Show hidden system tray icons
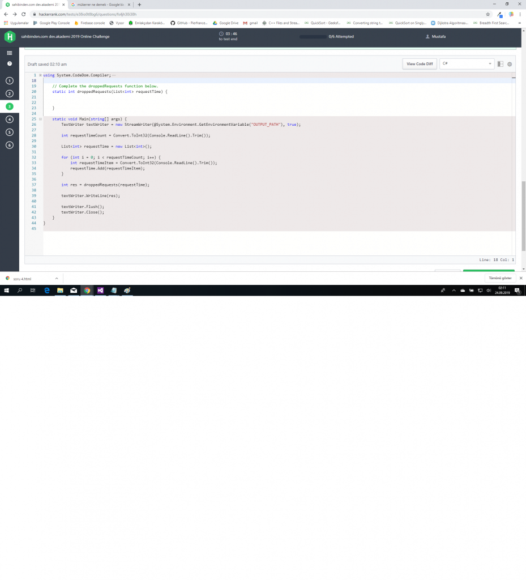526x580 pixels. pos(454,291)
